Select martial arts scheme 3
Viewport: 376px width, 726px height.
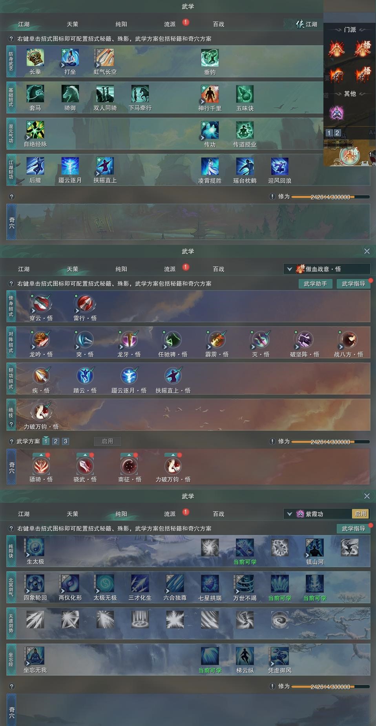(66, 441)
